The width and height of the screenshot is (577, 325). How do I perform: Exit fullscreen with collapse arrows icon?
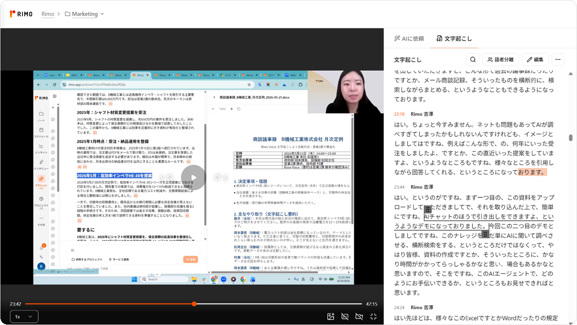click(373, 316)
